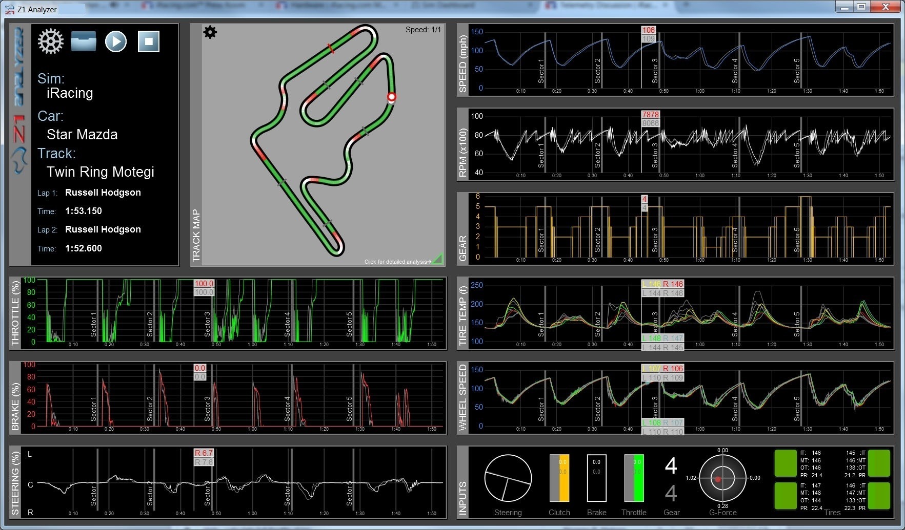The image size is (905, 530).
Task: Click the 106 speed value readout
Action: click(649, 30)
